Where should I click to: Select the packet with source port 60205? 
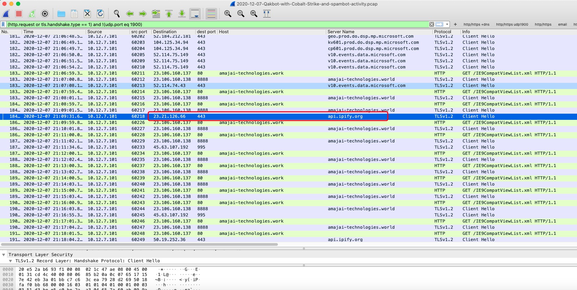pos(288,55)
